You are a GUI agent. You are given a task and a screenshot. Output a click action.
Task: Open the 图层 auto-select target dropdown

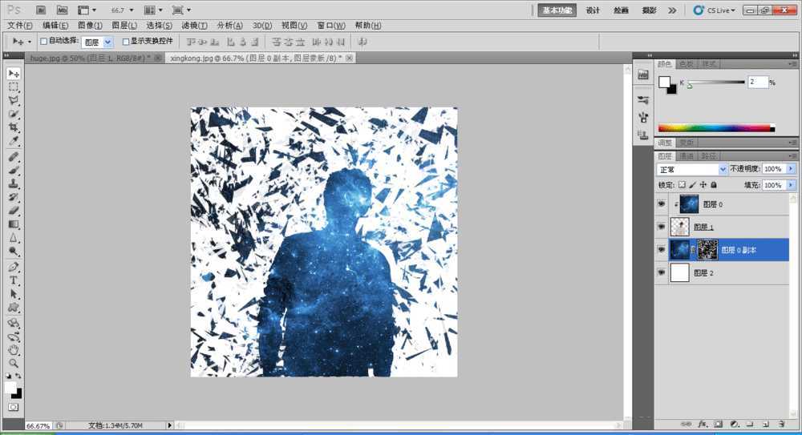[x=108, y=41]
